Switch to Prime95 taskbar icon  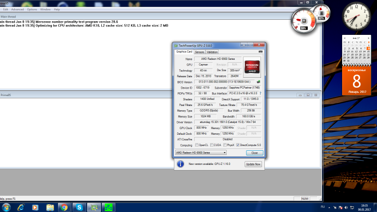[109, 207]
